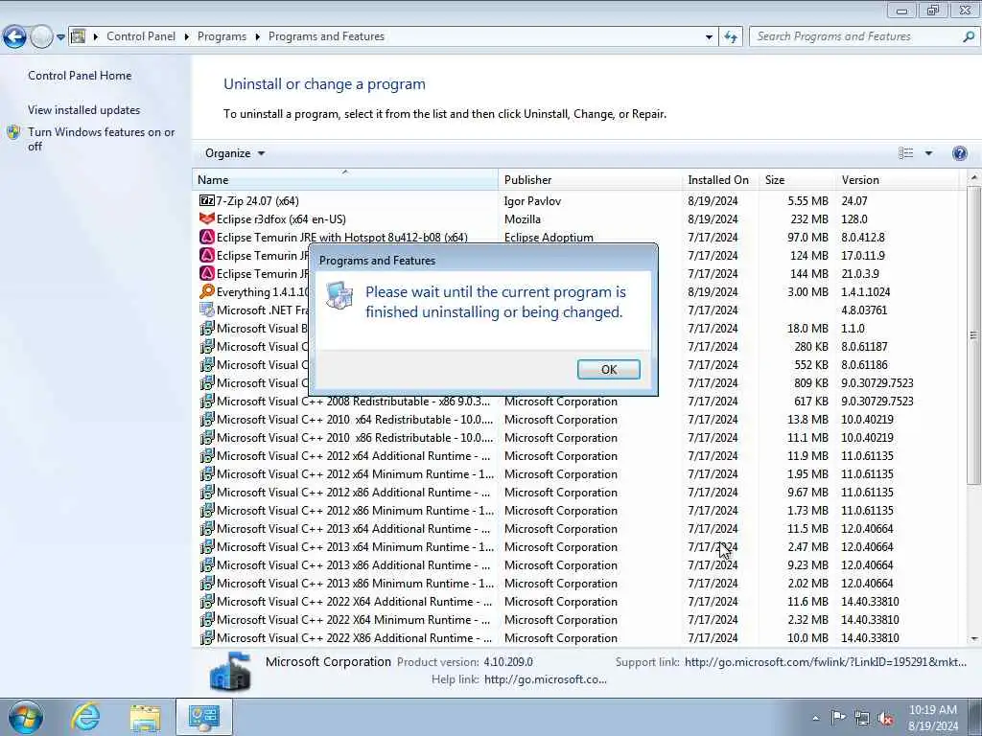
Task: Select Visual C++ 2013 x64 Additional Runtime icon
Action: [207, 528]
